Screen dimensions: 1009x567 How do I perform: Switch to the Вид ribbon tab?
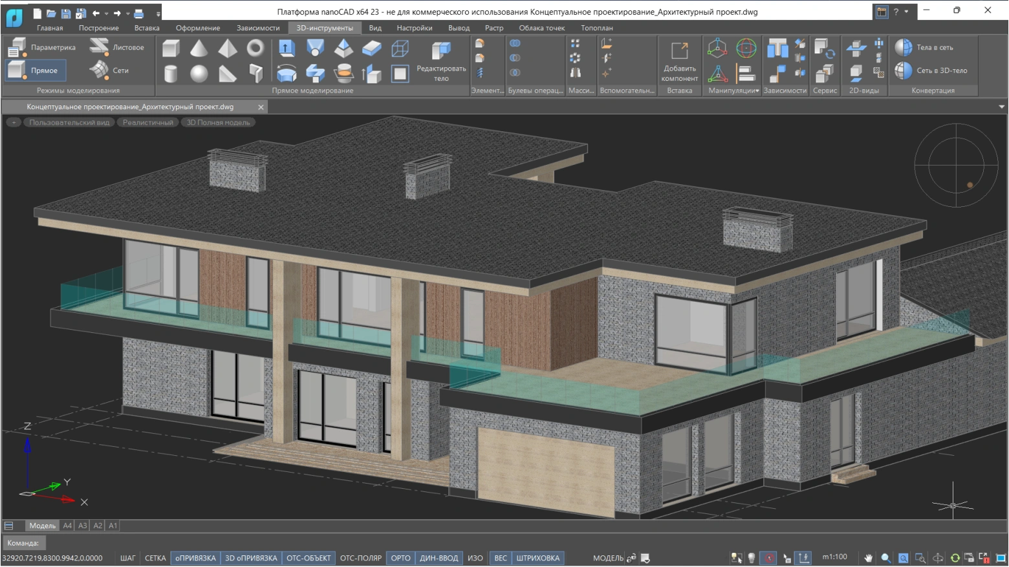375,28
